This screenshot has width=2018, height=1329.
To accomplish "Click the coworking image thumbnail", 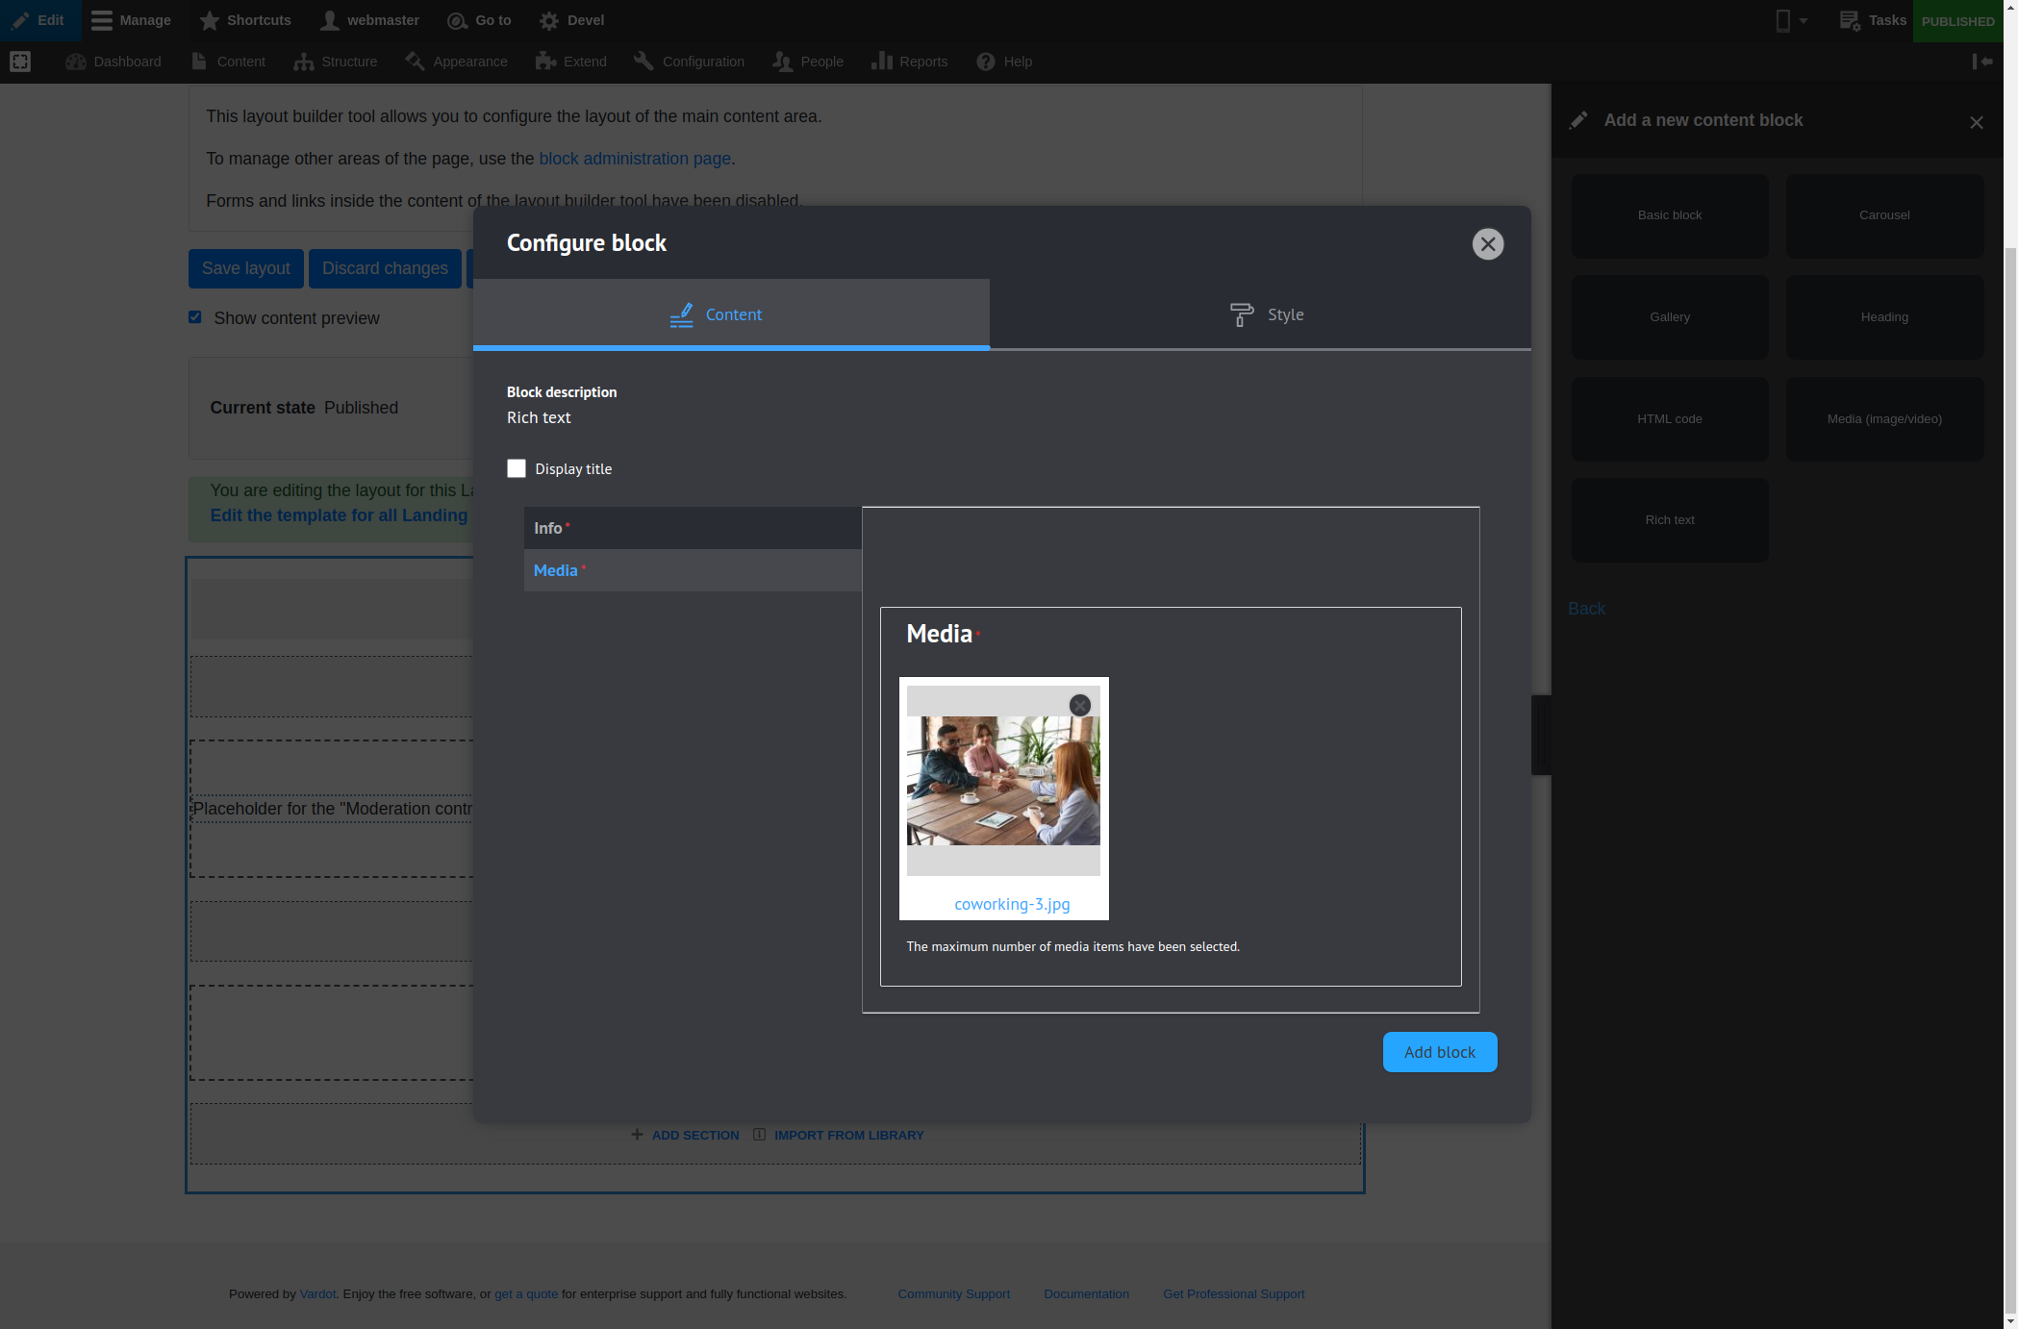I will click(x=1002, y=781).
